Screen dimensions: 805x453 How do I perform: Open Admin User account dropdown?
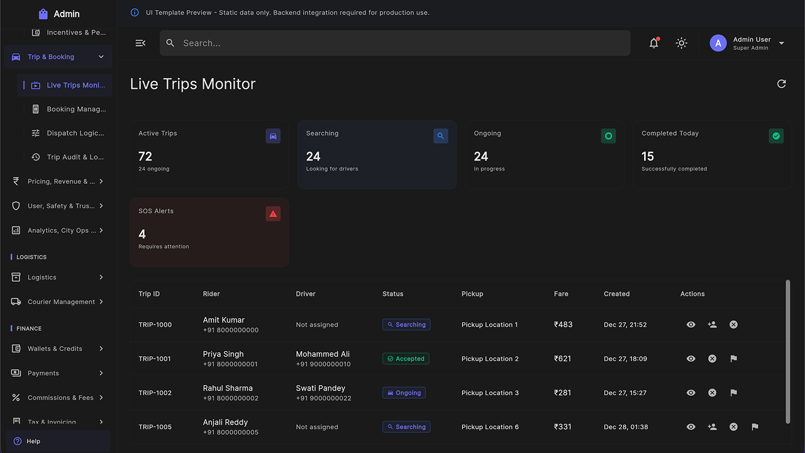pyautogui.click(x=747, y=43)
